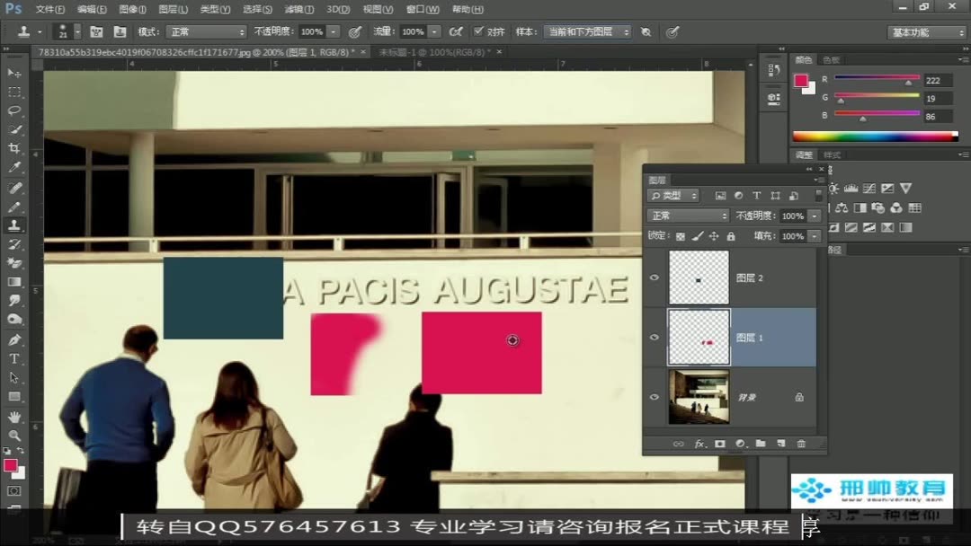Hide 图层 1 layer visibility
This screenshot has height=546, width=971.
pos(655,338)
